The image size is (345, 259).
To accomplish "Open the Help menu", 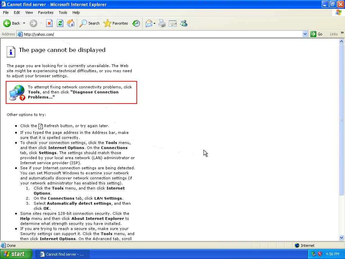I will [x=76, y=12].
